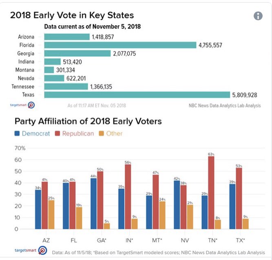Click the blue Democrat bar for NV

[x=177, y=205]
